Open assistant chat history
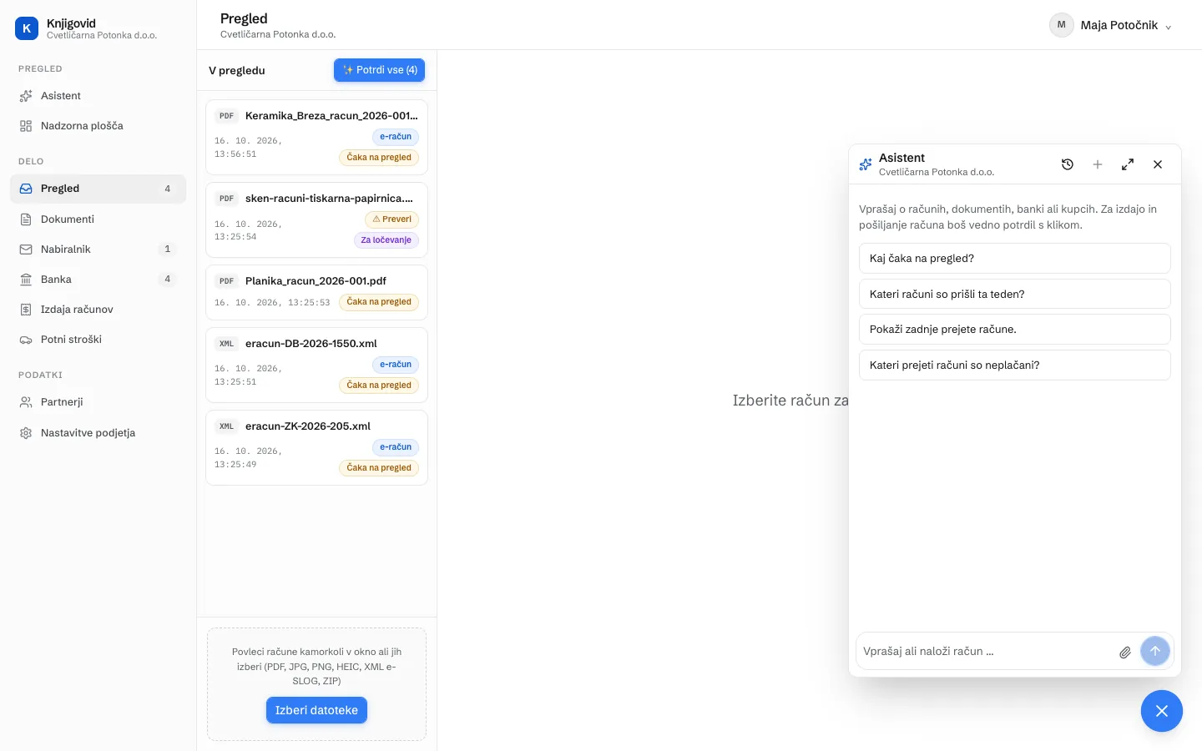 1068,164
